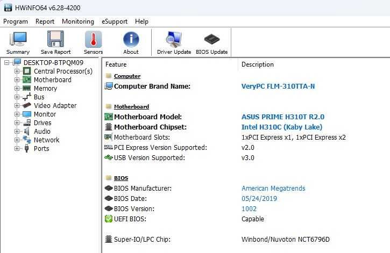Screen dimensions: 390x253
Task: Click the Motherboard section heading in details
Action: coord(131,106)
